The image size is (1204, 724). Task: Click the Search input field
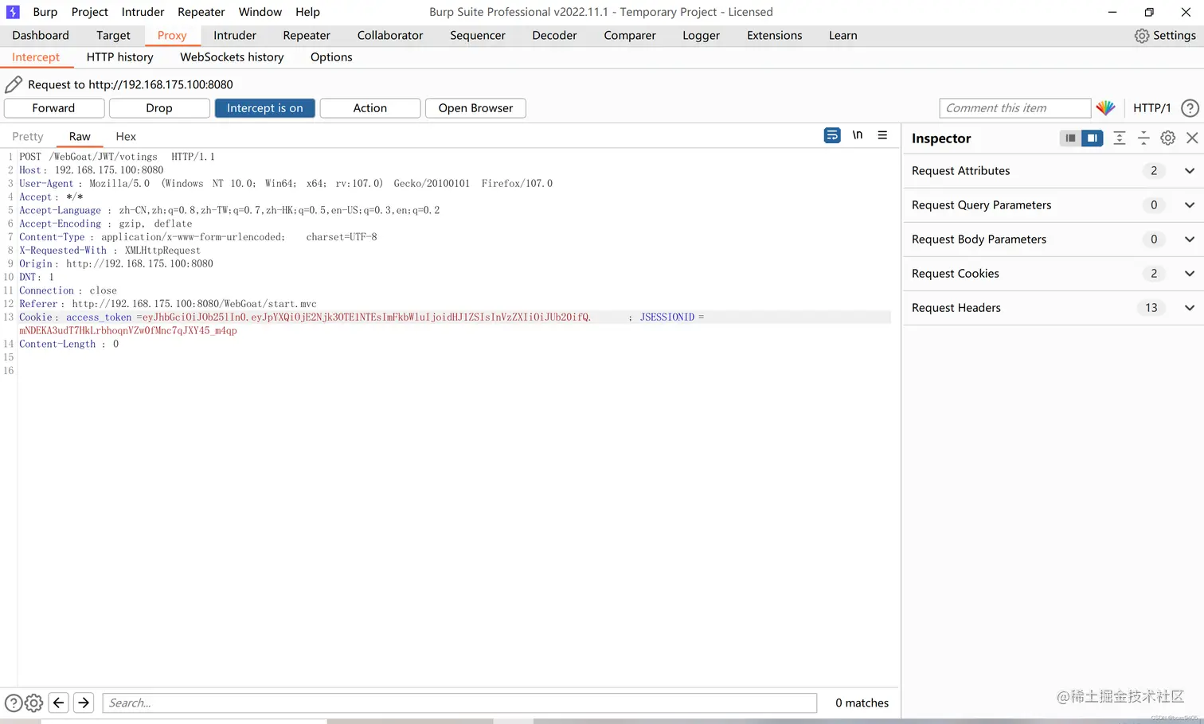[x=459, y=703]
